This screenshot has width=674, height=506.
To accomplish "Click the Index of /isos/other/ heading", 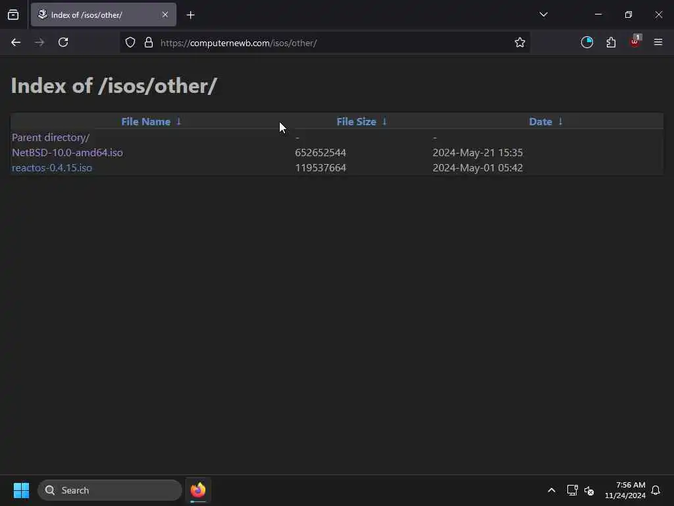I will pos(114,86).
